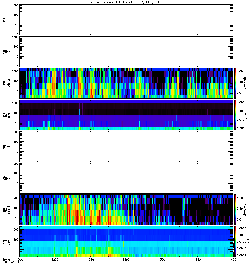Viewport: 252px width, 269px height.
Task: Click the empty 'thb fff 1' plot panel
Action: [126, 20]
